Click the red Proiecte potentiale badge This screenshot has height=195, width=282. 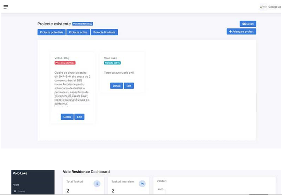[x=65, y=63]
